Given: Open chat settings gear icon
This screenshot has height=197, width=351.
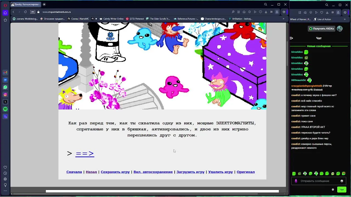Looking at the screenshot, I should point(333,189).
